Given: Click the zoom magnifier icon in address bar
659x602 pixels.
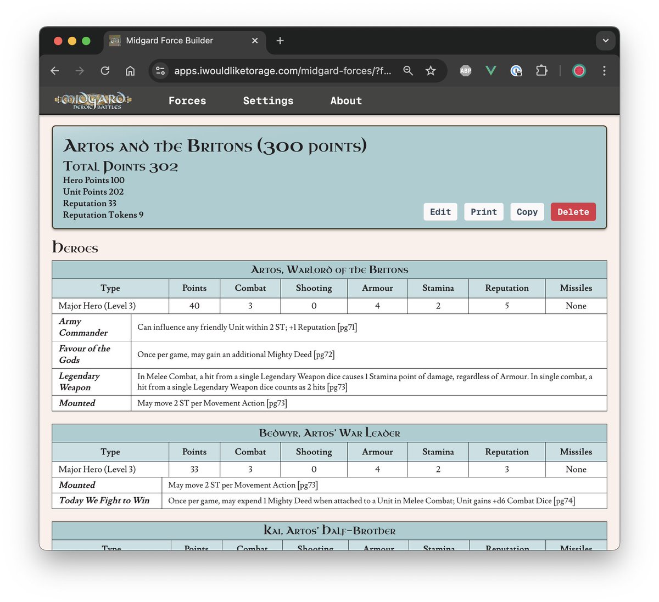Looking at the screenshot, I should (408, 71).
